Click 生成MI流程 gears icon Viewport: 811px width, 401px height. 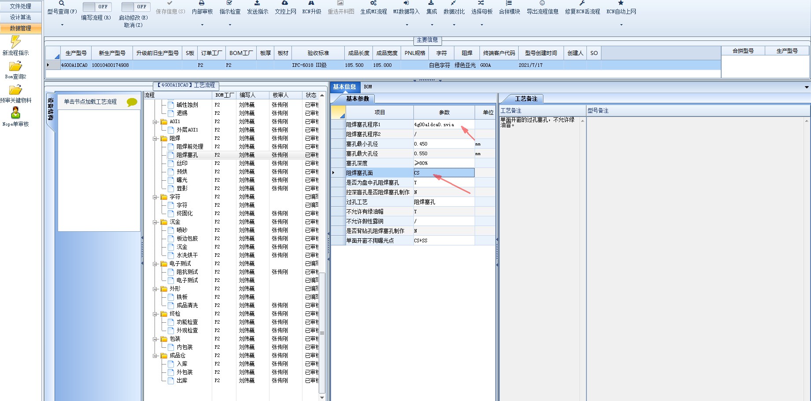pos(373,3)
